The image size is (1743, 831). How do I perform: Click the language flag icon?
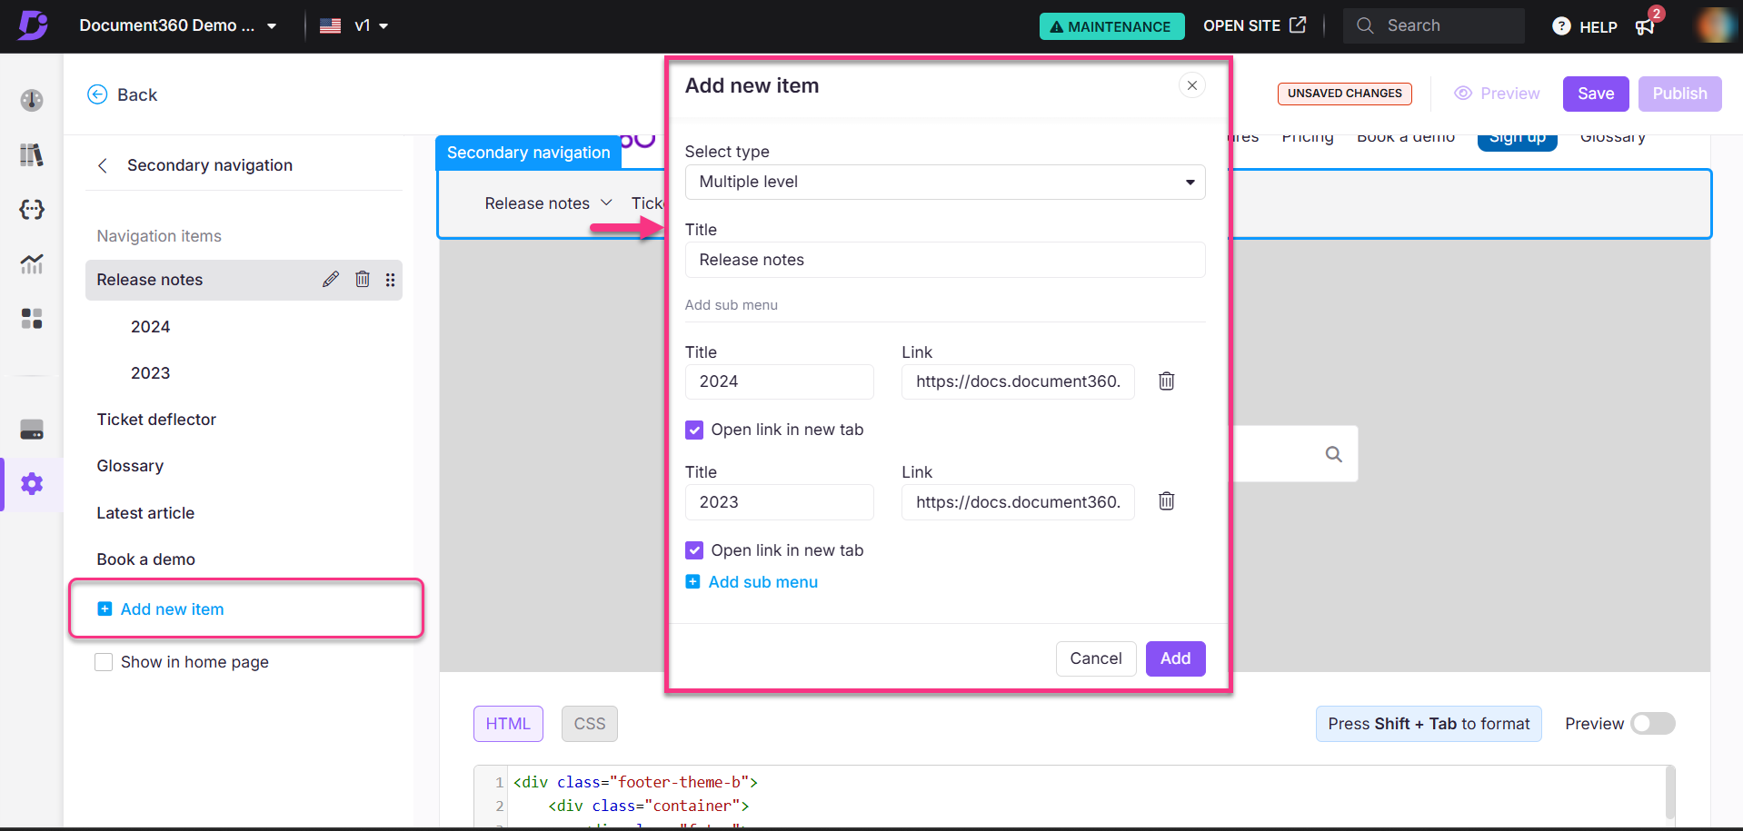click(331, 25)
